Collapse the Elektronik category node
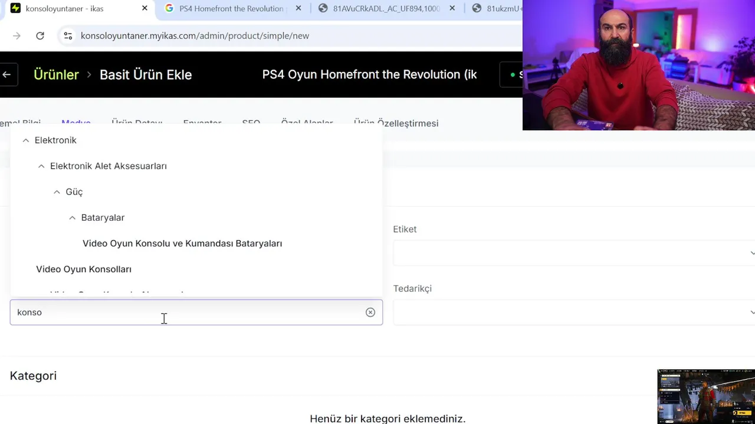This screenshot has width=755, height=424. tap(25, 140)
